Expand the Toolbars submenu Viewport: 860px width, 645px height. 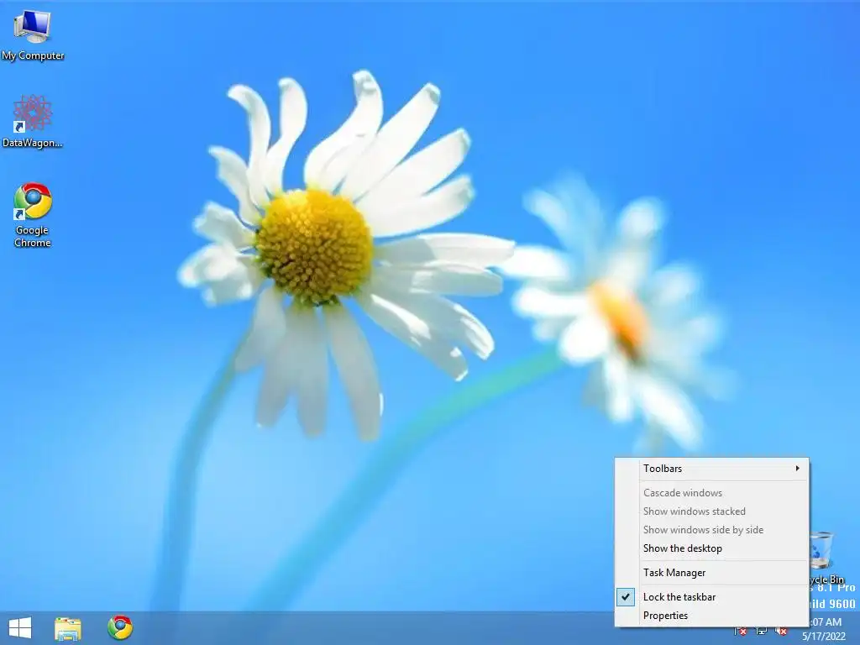click(711, 469)
